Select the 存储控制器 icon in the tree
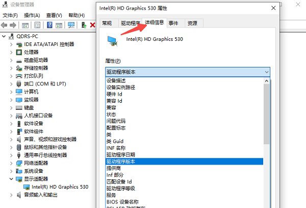Image resolution: width=306 pixels, height=208 pixels. [19, 68]
